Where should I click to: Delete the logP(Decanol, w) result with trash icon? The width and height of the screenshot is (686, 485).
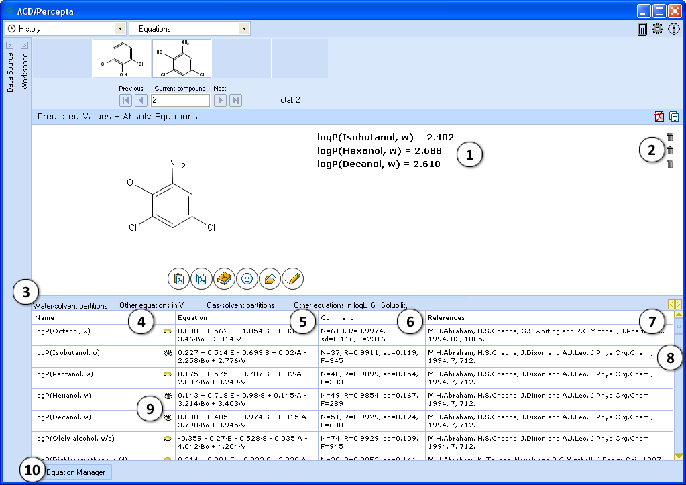670,164
